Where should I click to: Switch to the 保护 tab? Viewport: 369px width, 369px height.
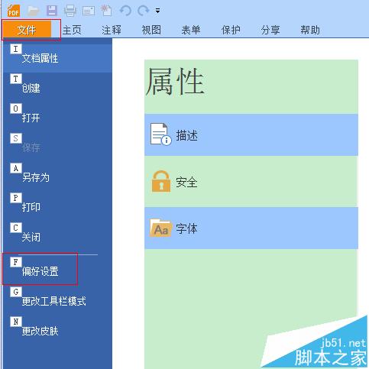(231, 30)
